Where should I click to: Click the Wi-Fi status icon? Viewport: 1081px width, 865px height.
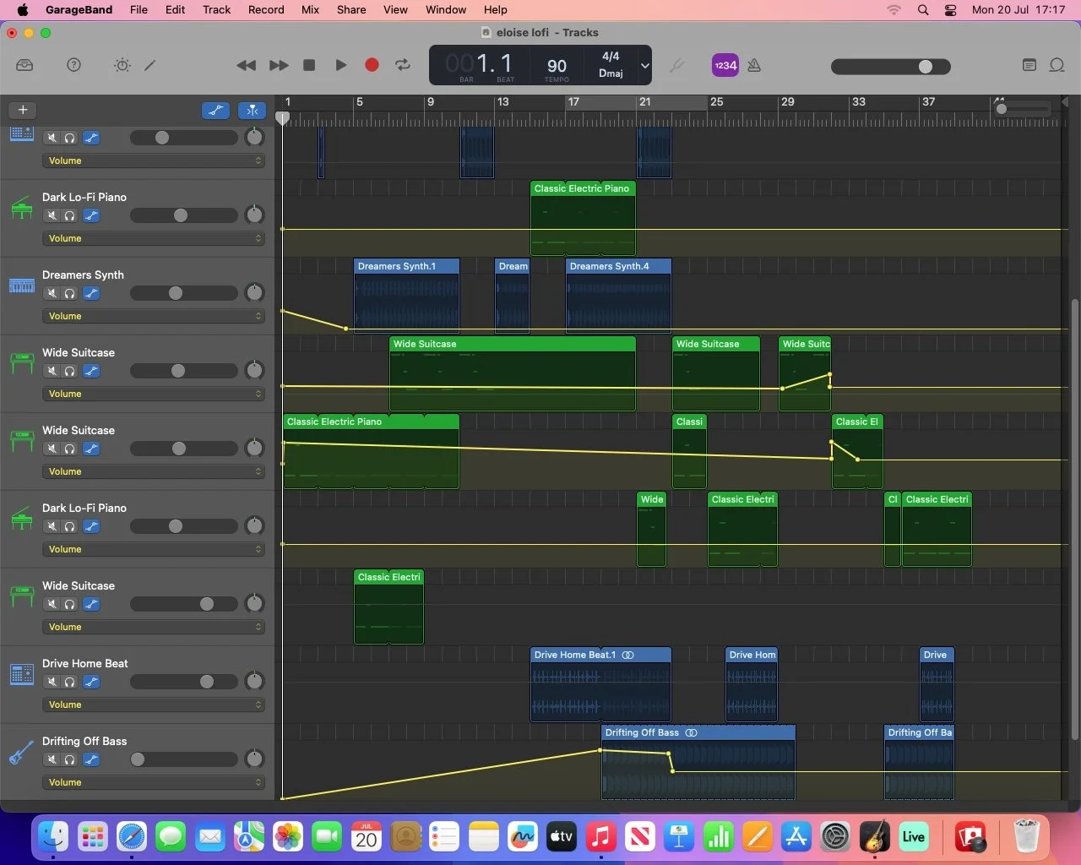[x=894, y=10]
